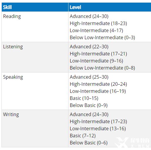The image size is (151, 150).
Task: Click Reading Low-Intermediate (4–17) line
Action: (96, 31)
